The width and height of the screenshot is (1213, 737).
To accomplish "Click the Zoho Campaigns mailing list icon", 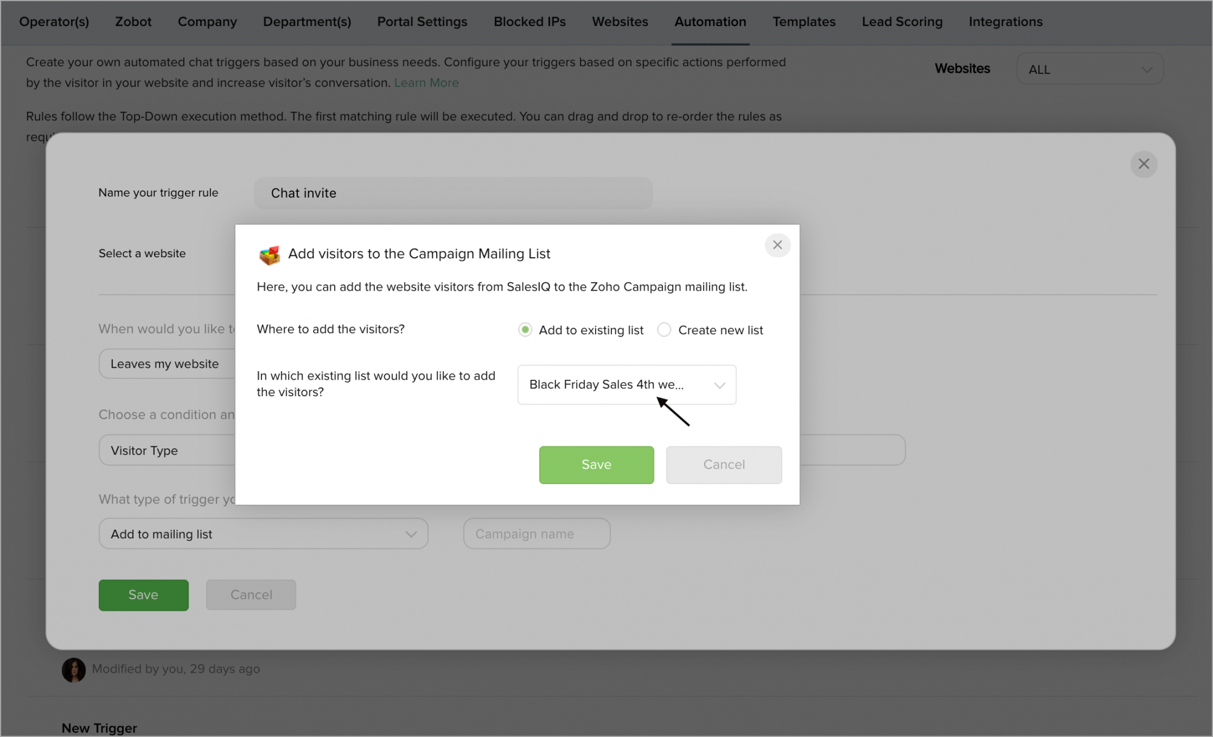I will click(x=269, y=255).
